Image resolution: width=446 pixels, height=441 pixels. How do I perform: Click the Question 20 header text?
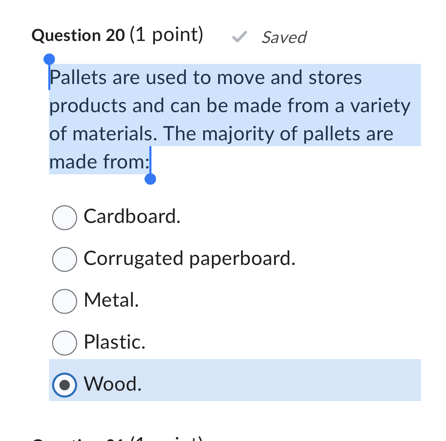[x=77, y=35]
